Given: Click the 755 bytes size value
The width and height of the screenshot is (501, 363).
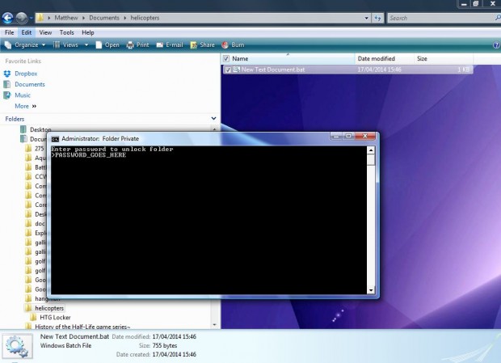Looking at the screenshot, I should point(165,345).
